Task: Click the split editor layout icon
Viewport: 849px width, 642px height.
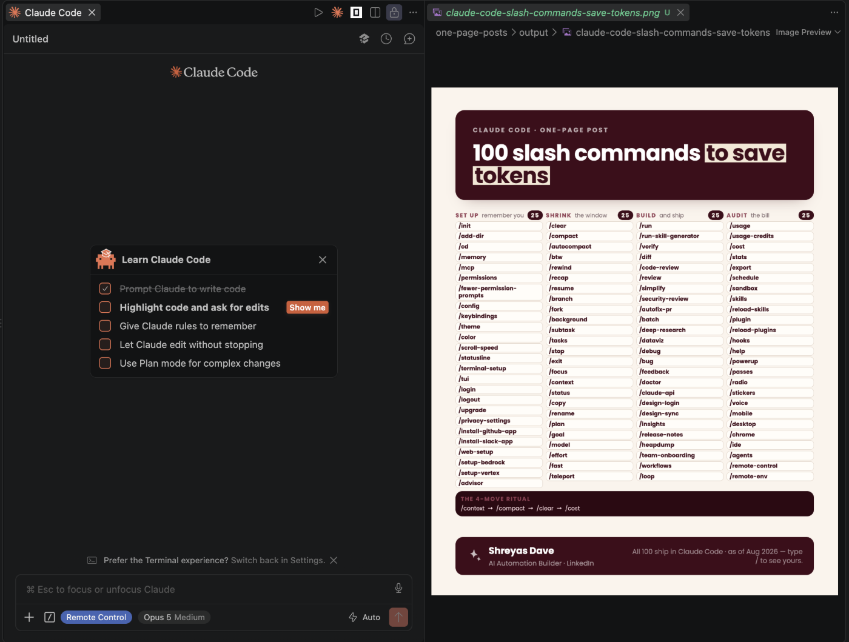Action: pos(375,12)
